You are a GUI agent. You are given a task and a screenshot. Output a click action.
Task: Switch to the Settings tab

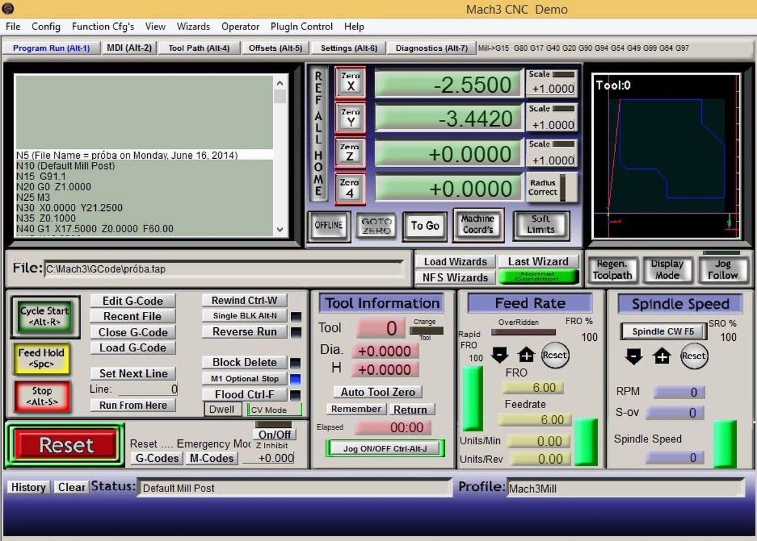(x=349, y=48)
